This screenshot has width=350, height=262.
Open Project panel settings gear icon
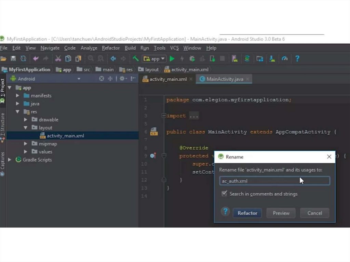[x=122, y=79]
